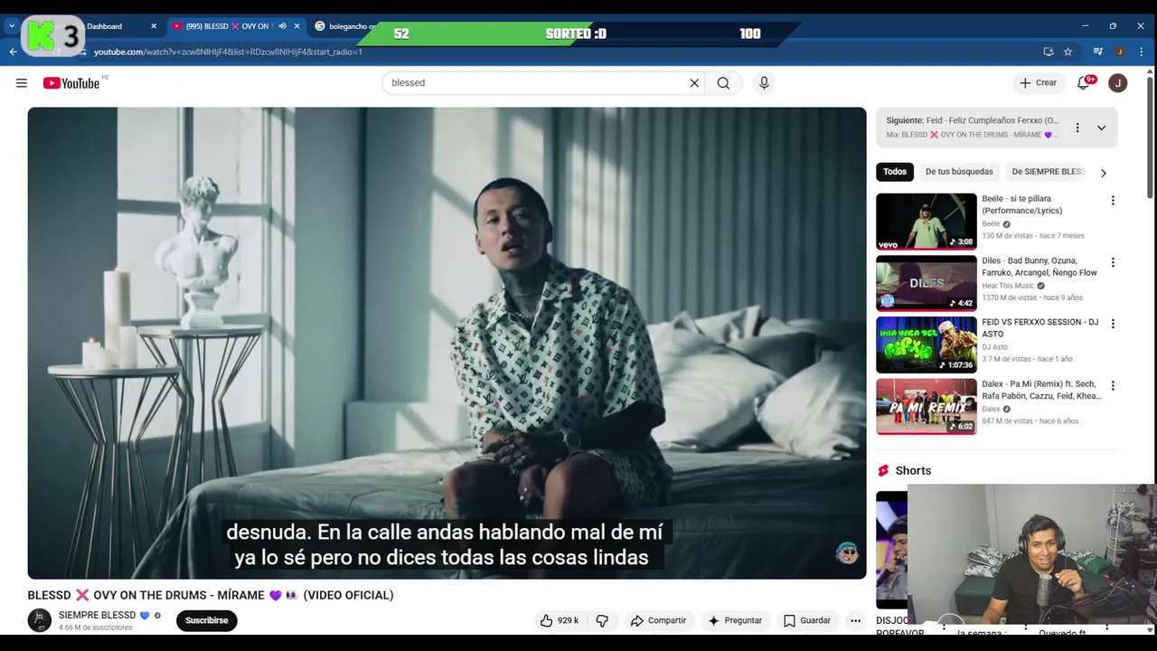Start voice search with the microphone
1157x651 pixels.
click(x=764, y=83)
